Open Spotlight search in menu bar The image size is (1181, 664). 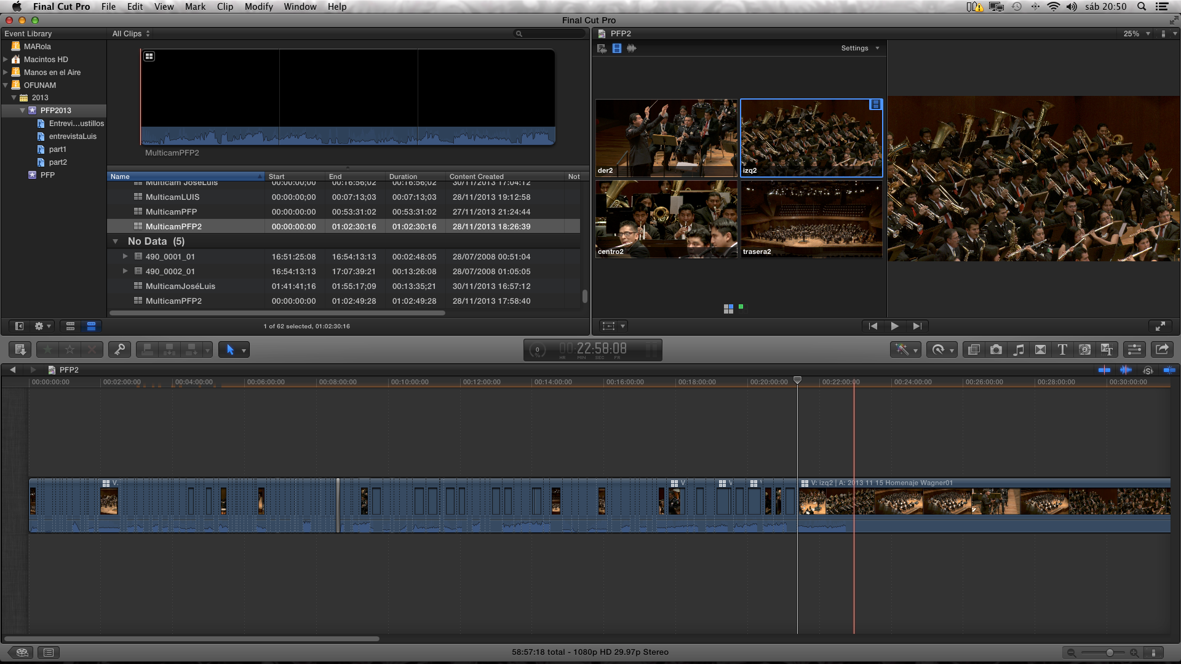coord(1141,7)
